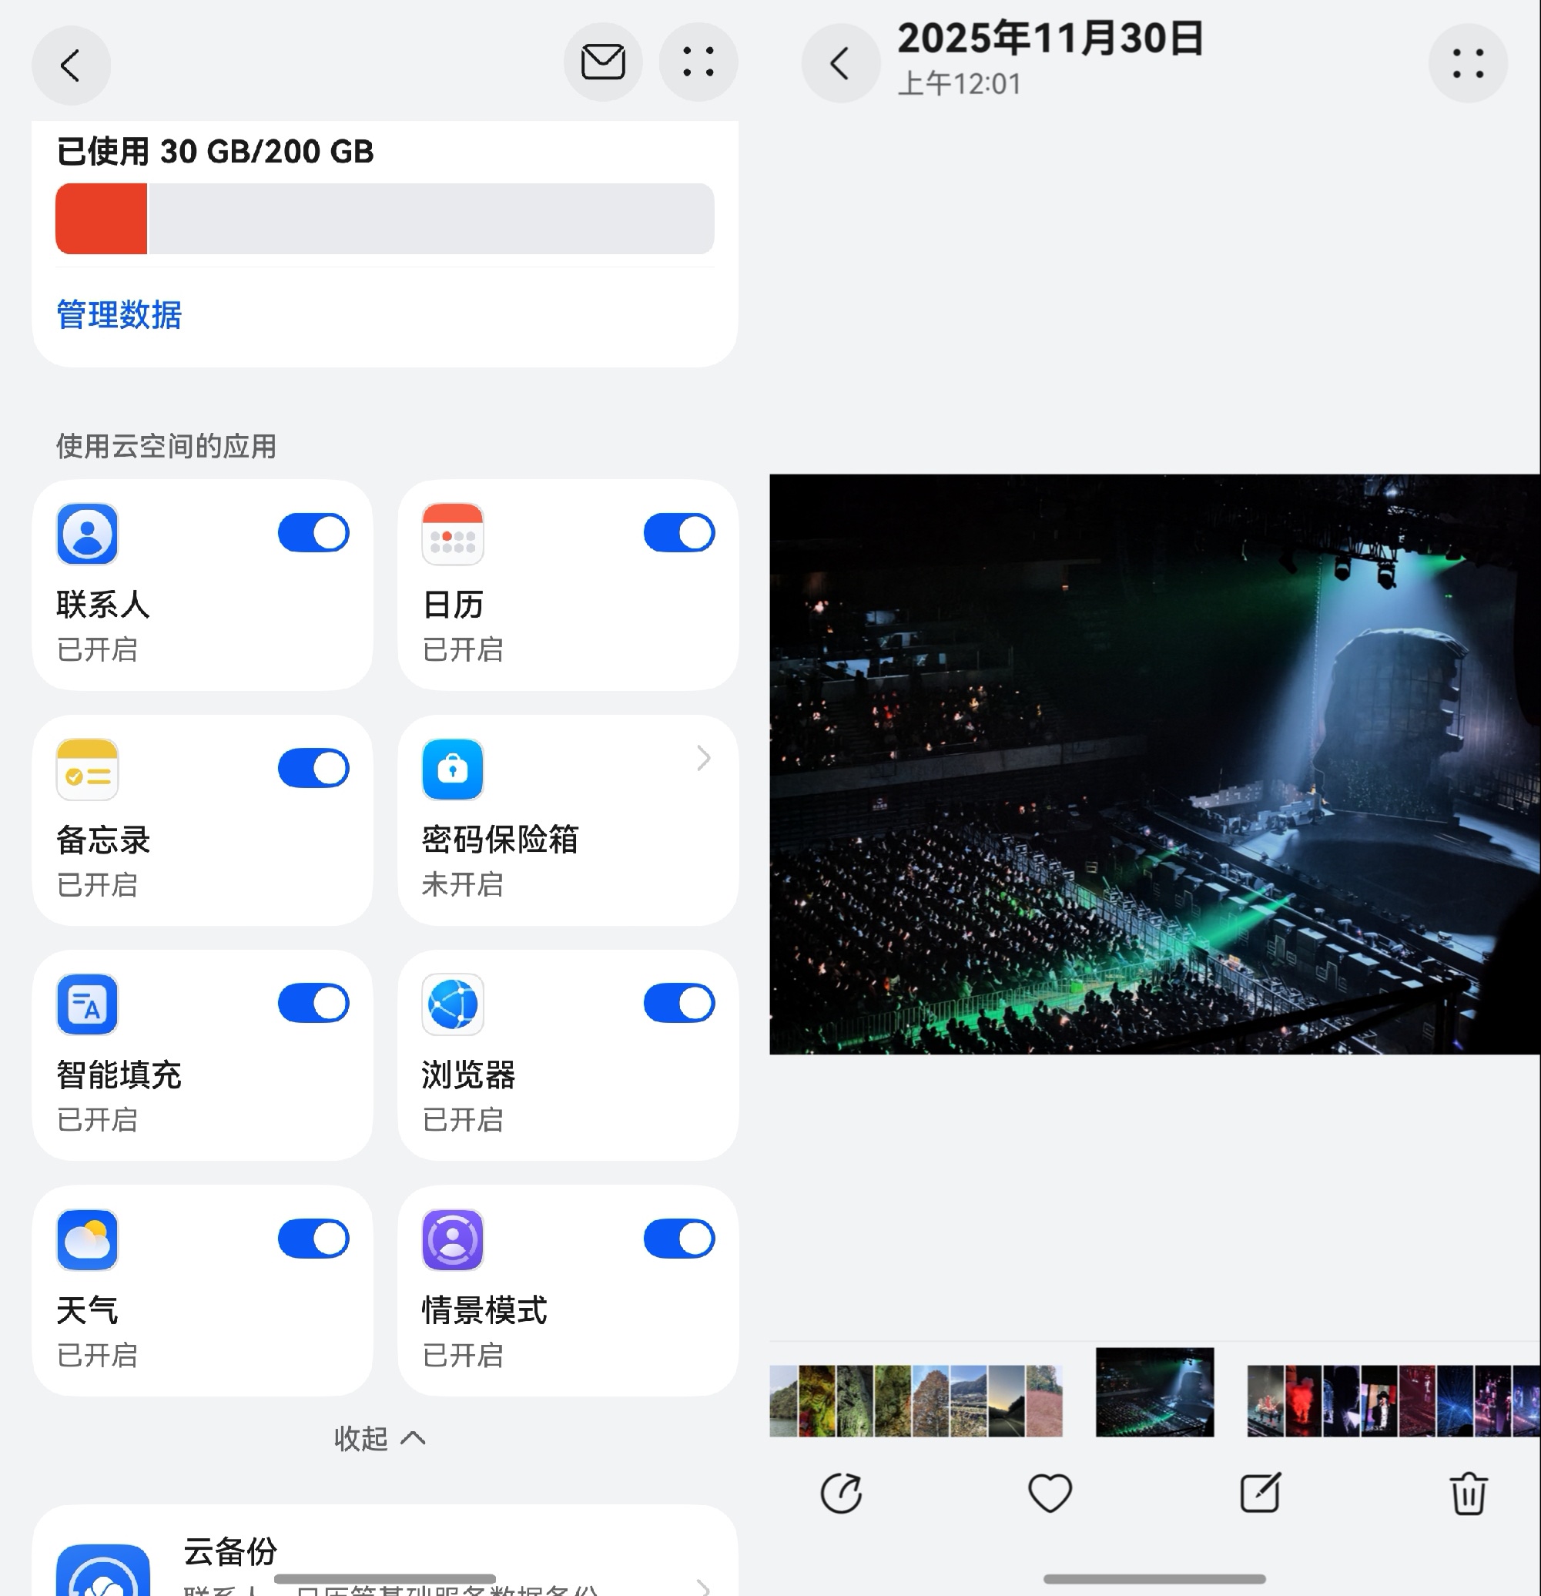
Task: Select the red stage photo thumbnail
Action: pos(1303,1400)
